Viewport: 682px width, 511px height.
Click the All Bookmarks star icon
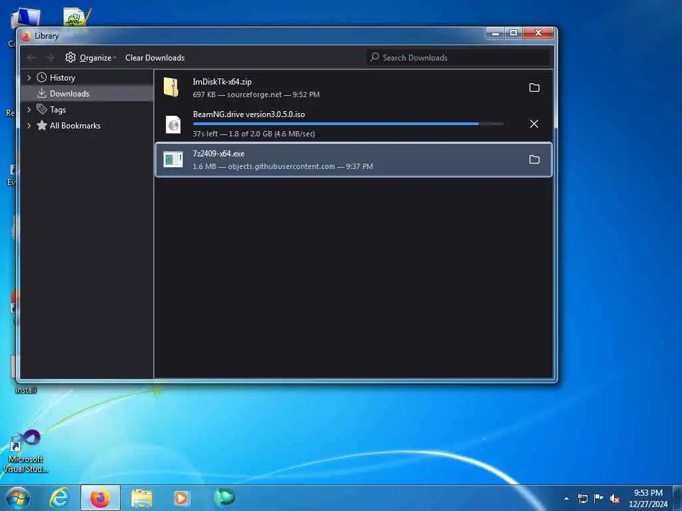pos(42,126)
